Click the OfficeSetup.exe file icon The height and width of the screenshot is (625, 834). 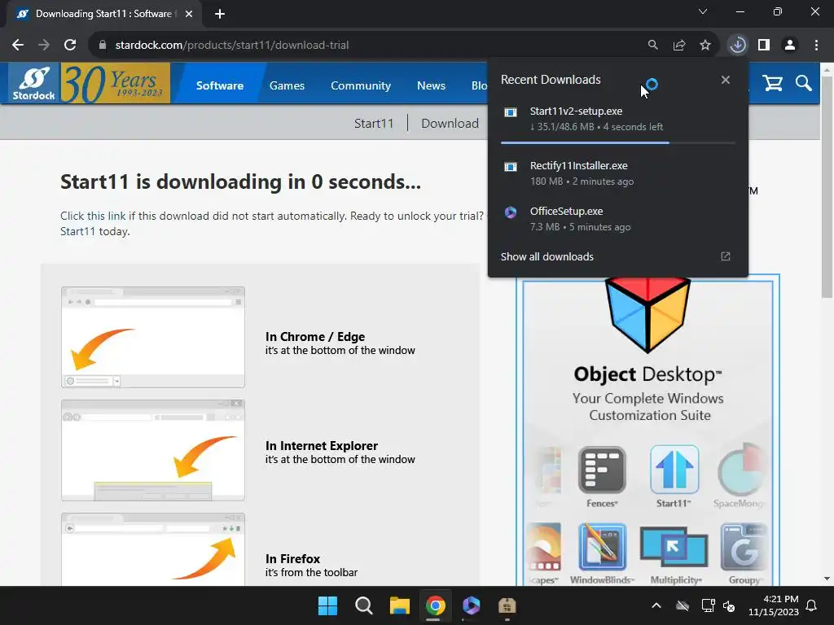(x=511, y=212)
